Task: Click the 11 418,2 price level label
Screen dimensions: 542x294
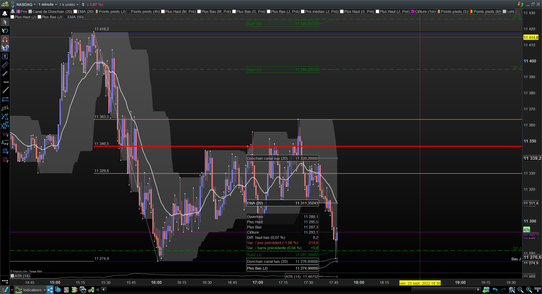Action: pos(102,29)
